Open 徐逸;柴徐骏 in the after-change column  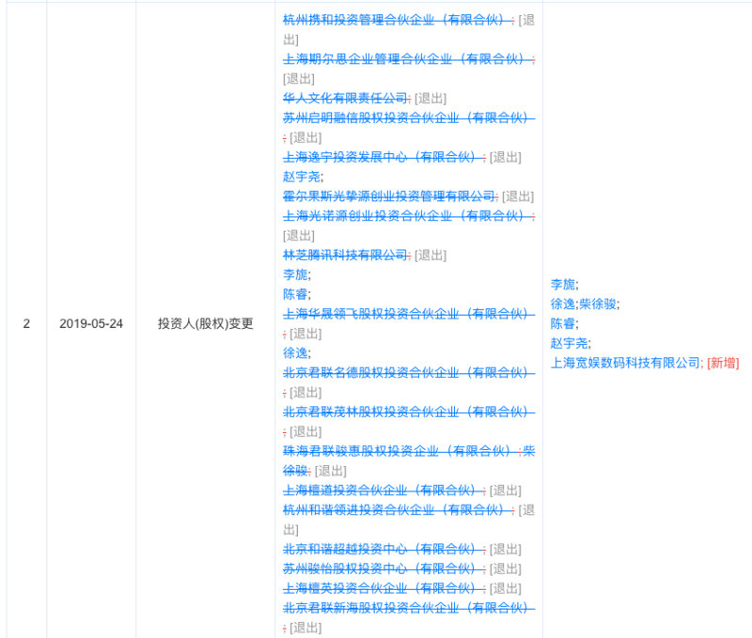click(x=584, y=303)
